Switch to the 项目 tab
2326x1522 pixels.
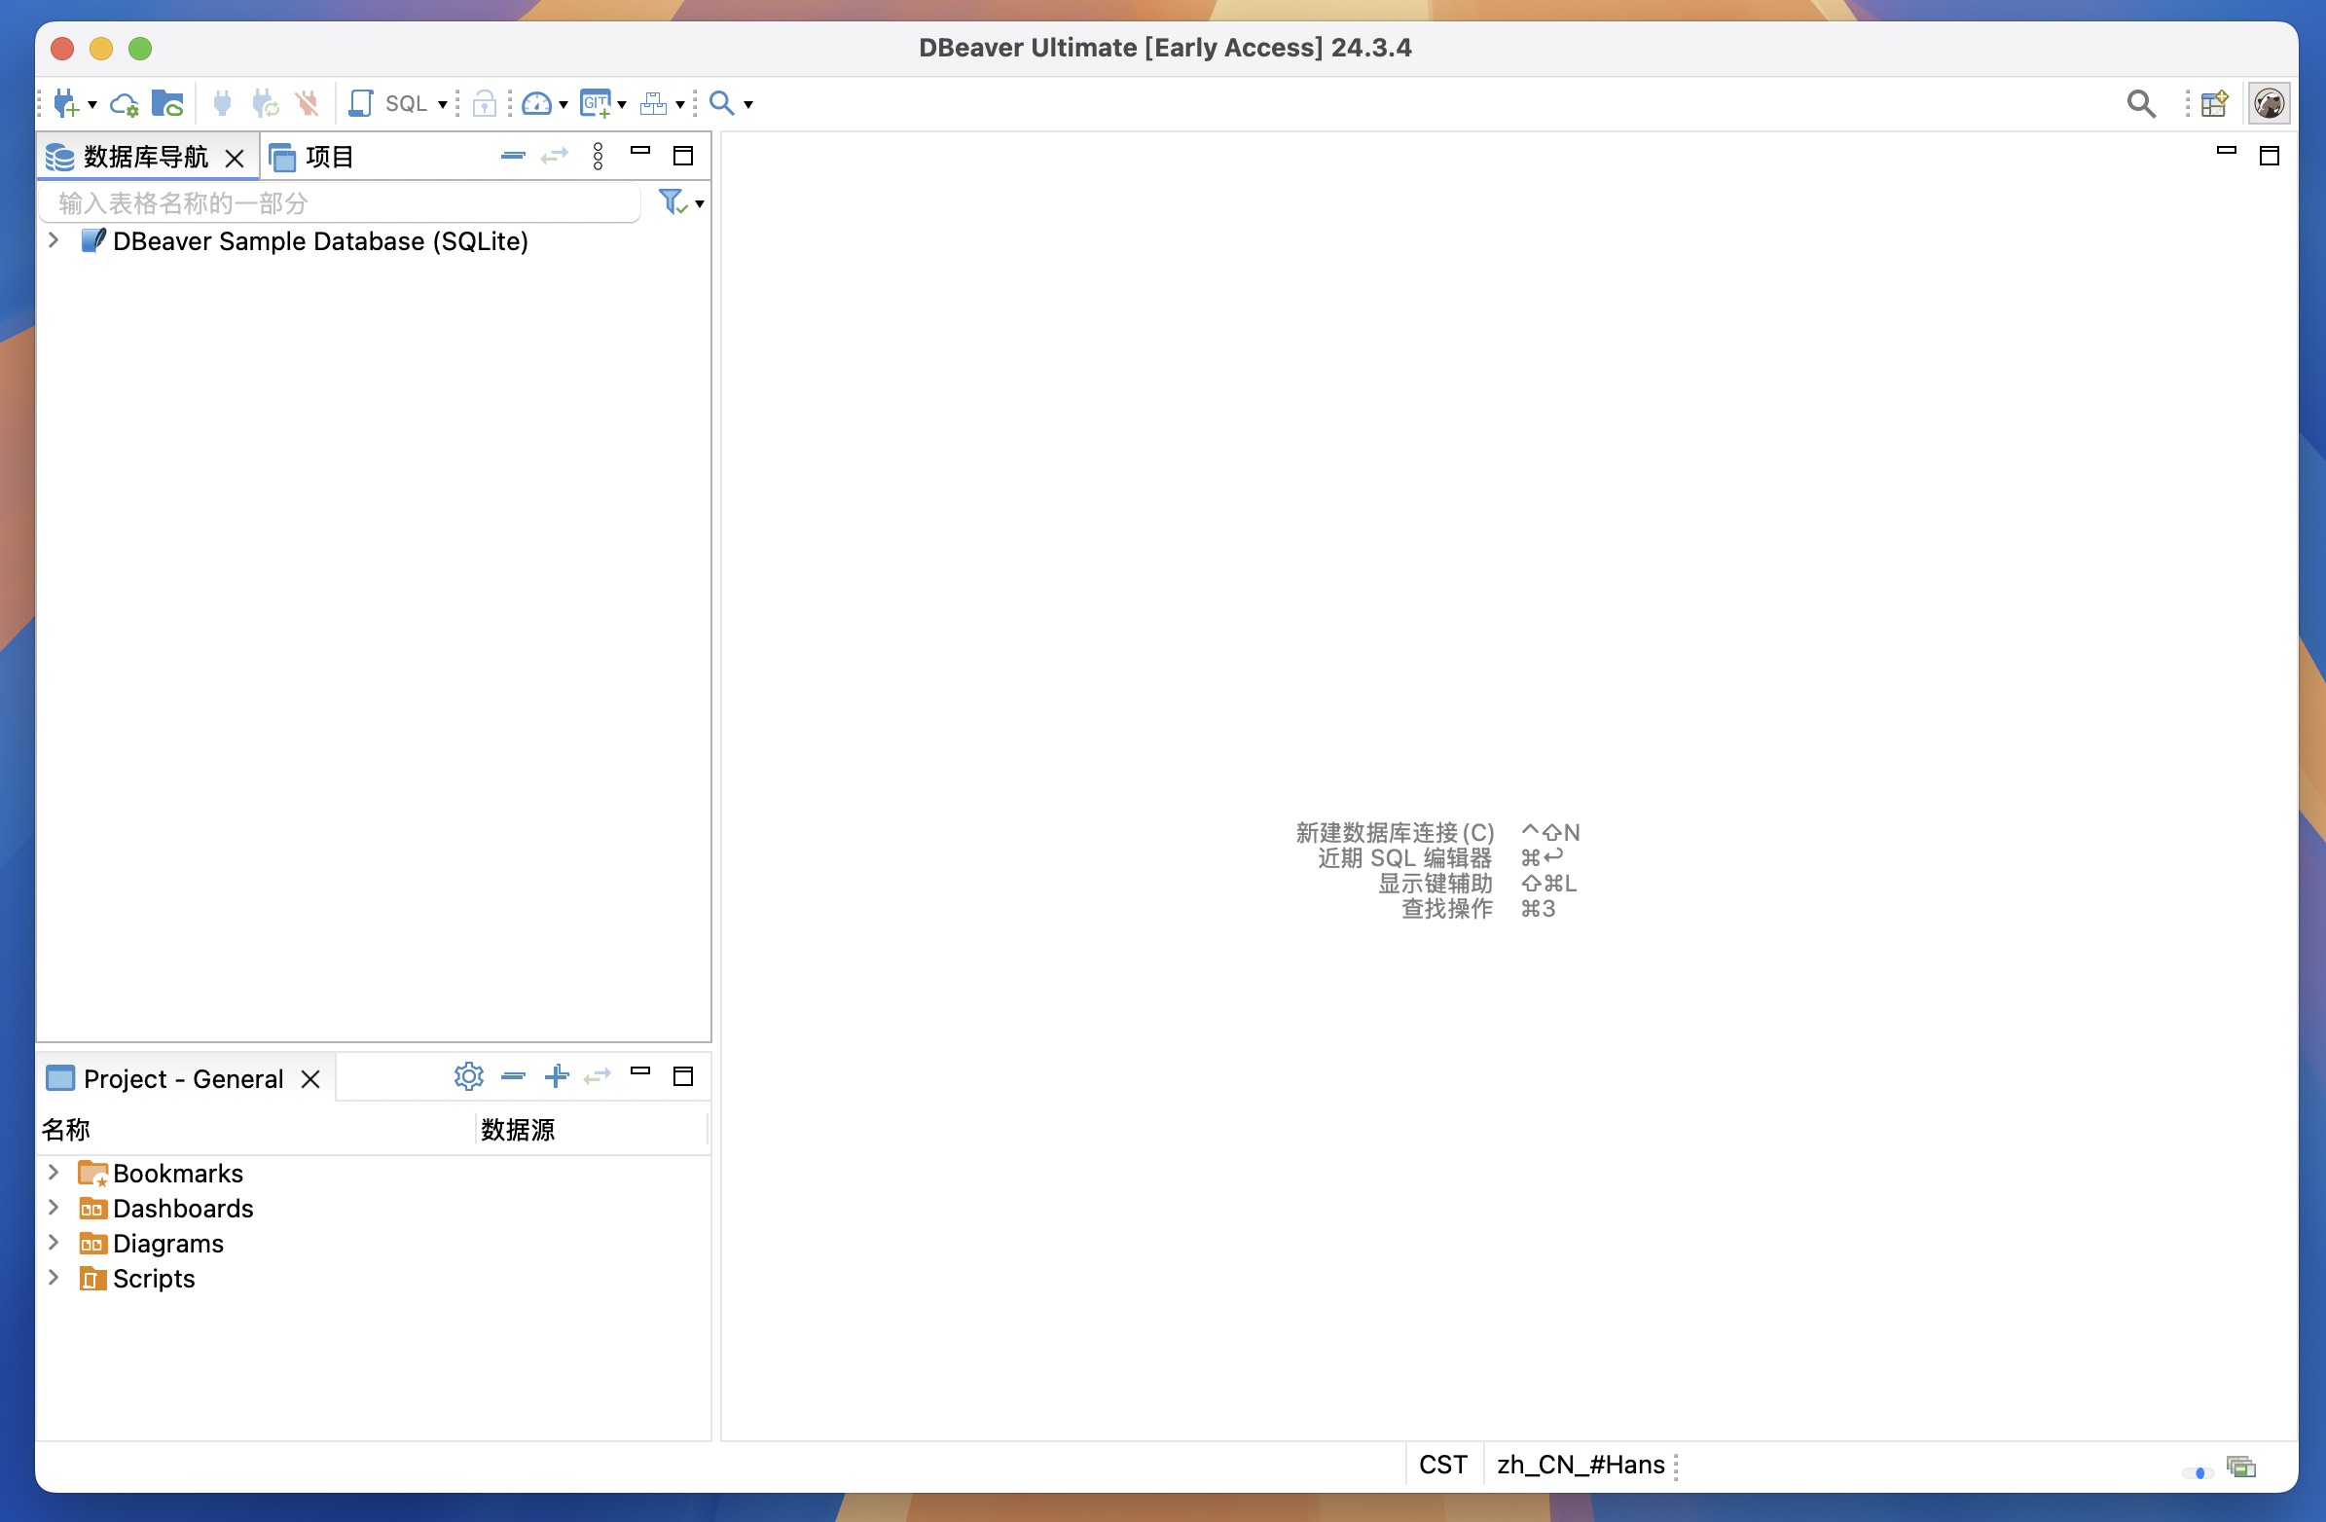pos(311,157)
